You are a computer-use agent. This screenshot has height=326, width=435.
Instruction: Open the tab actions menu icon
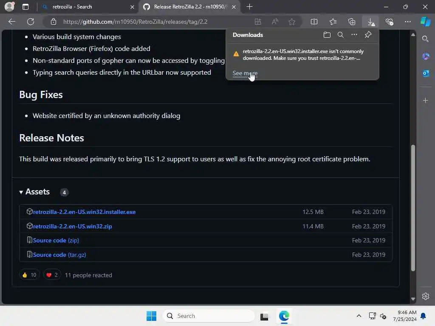coord(25,7)
